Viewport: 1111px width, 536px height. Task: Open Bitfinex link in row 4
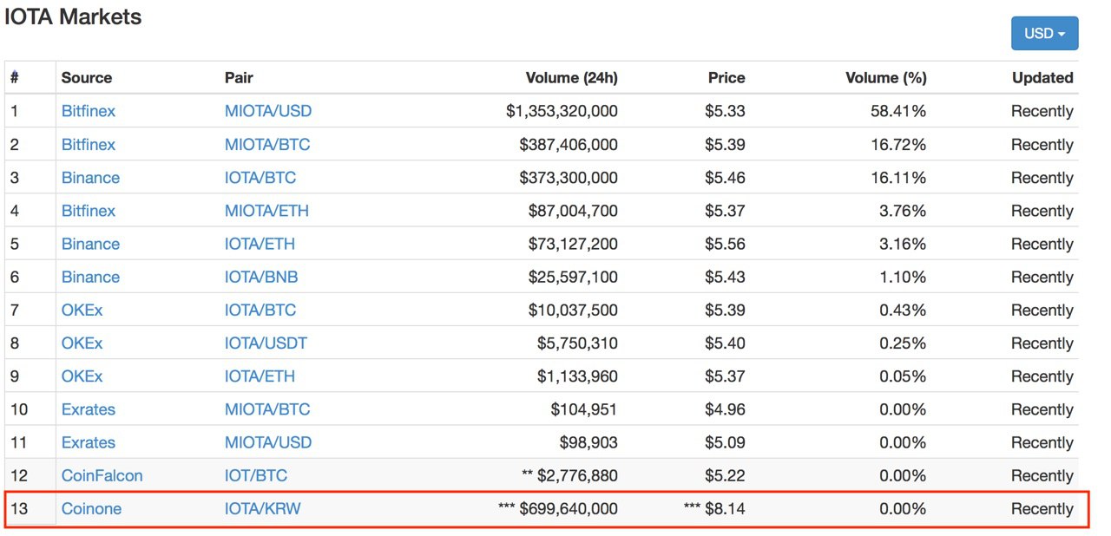click(x=89, y=210)
